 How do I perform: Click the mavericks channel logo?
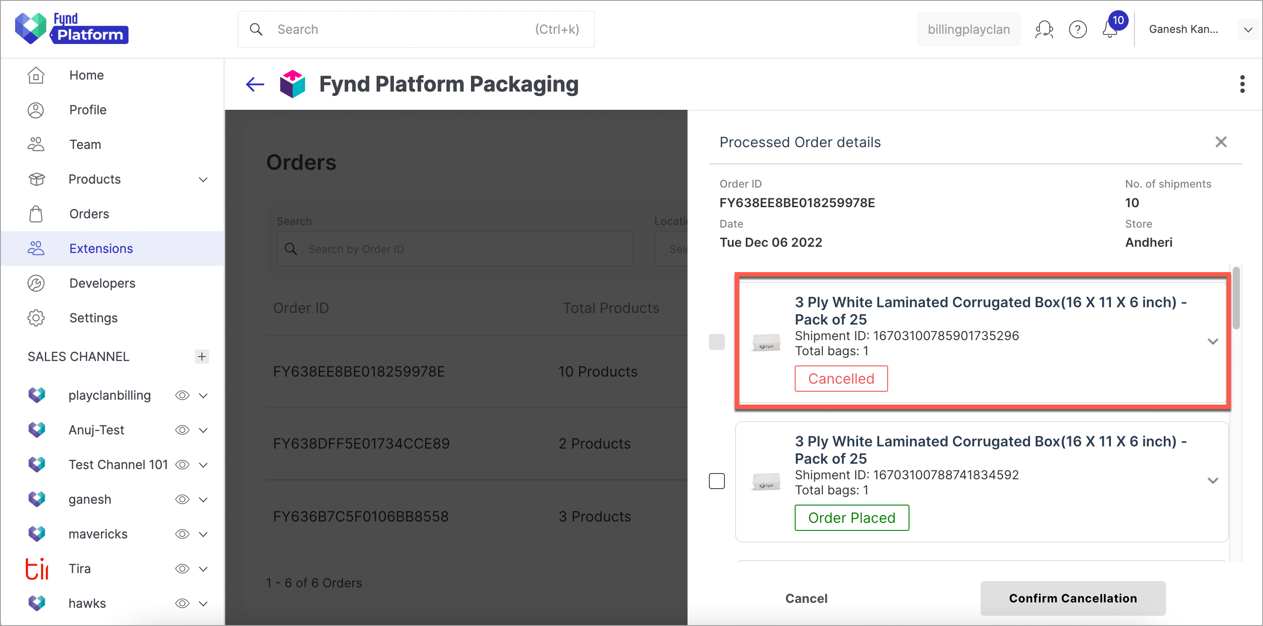click(x=37, y=534)
